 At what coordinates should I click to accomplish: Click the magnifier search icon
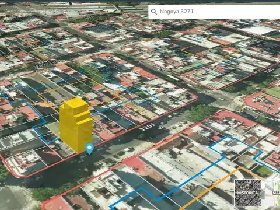pyautogui.click(x=154, y=12)
